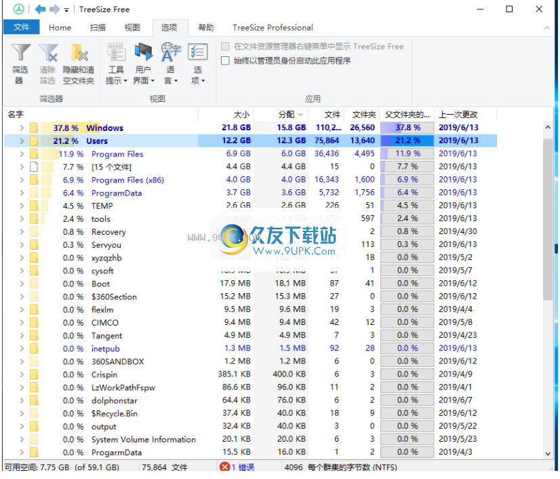This screenshot has width=560, height=479.
Task: Click the Users folder icon
Action: click(34, 141)
